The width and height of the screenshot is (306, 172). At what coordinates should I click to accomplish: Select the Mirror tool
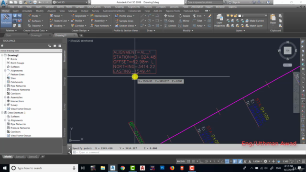[184, 21]
